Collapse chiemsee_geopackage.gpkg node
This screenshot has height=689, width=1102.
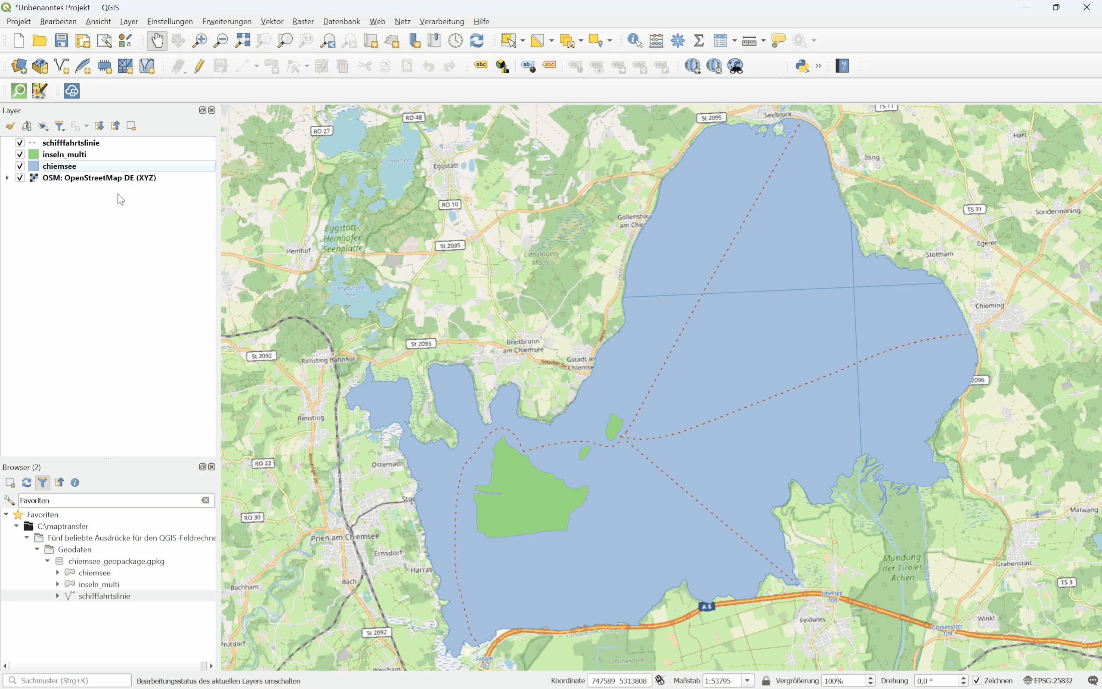tap(47, 561)
